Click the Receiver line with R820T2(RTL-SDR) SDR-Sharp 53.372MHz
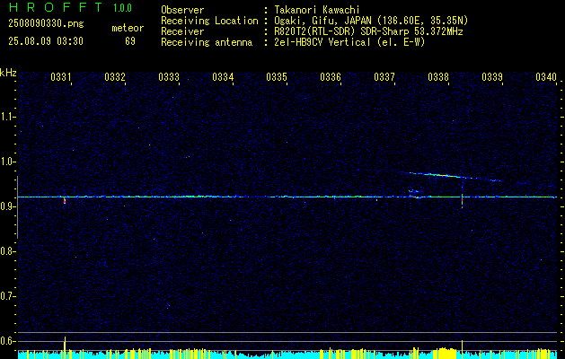Image resolution: width=565 pixels, height=359 pixels. tap(312, 31)
